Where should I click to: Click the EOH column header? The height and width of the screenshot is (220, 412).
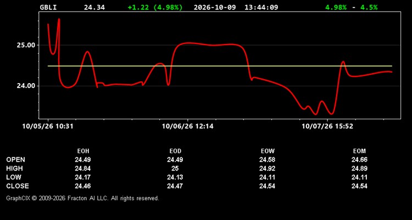pos(83,151)
